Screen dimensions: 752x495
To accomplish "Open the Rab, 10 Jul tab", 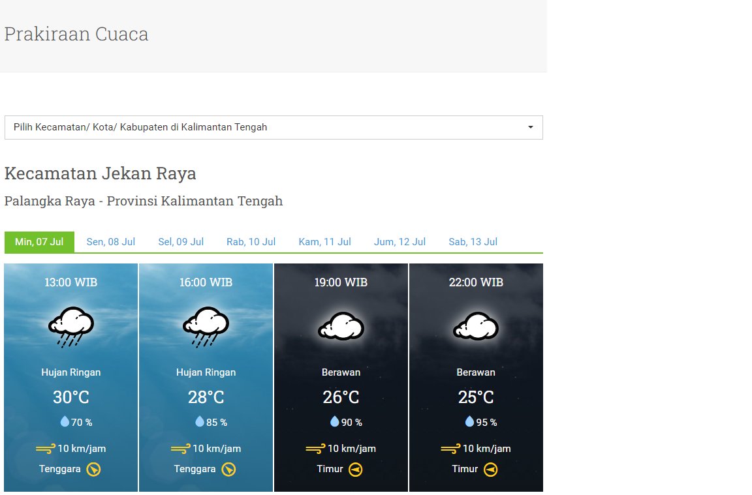I will point(251,242).
